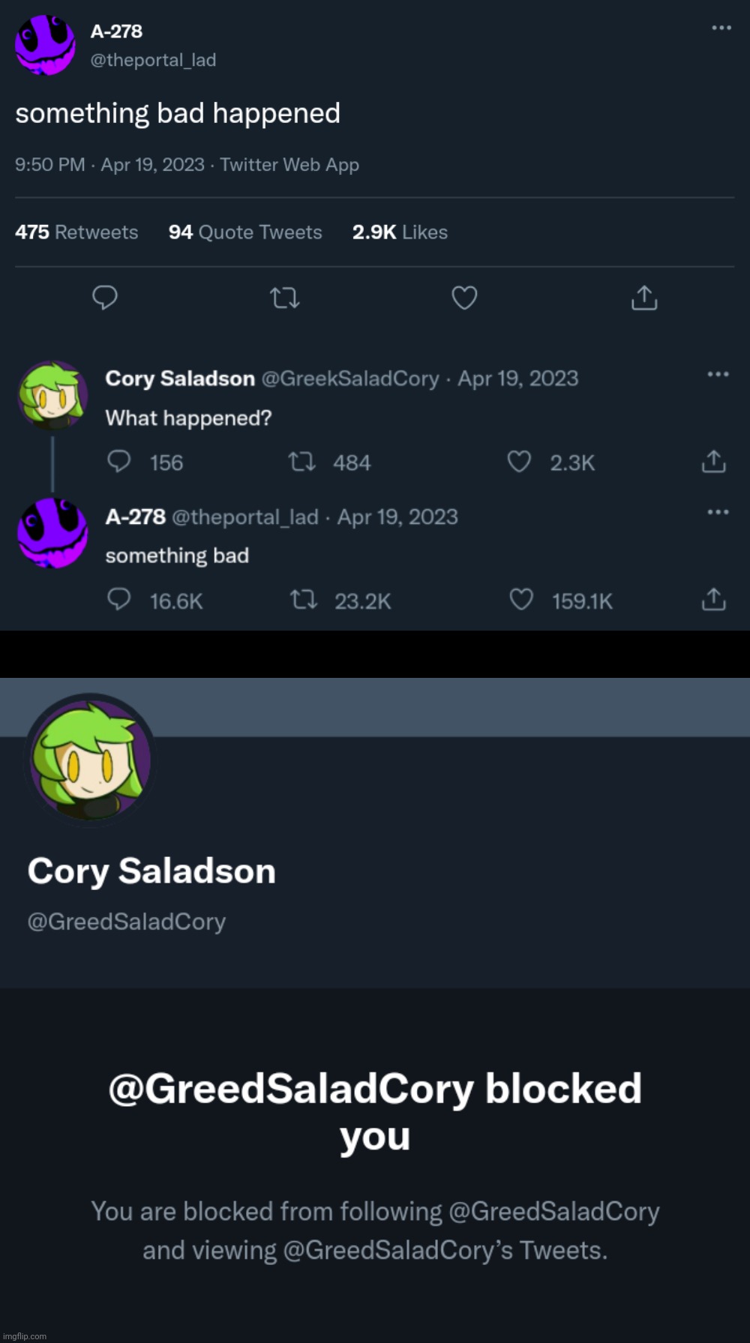Viewport: 750px width, 1343px height.
Task: Click the reply icon under the main tweet
Action: click(105, 298)
